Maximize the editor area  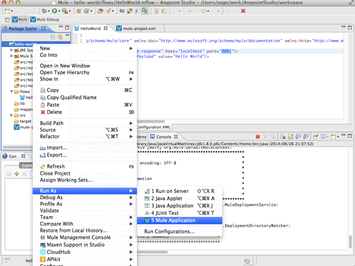point(350,27)
